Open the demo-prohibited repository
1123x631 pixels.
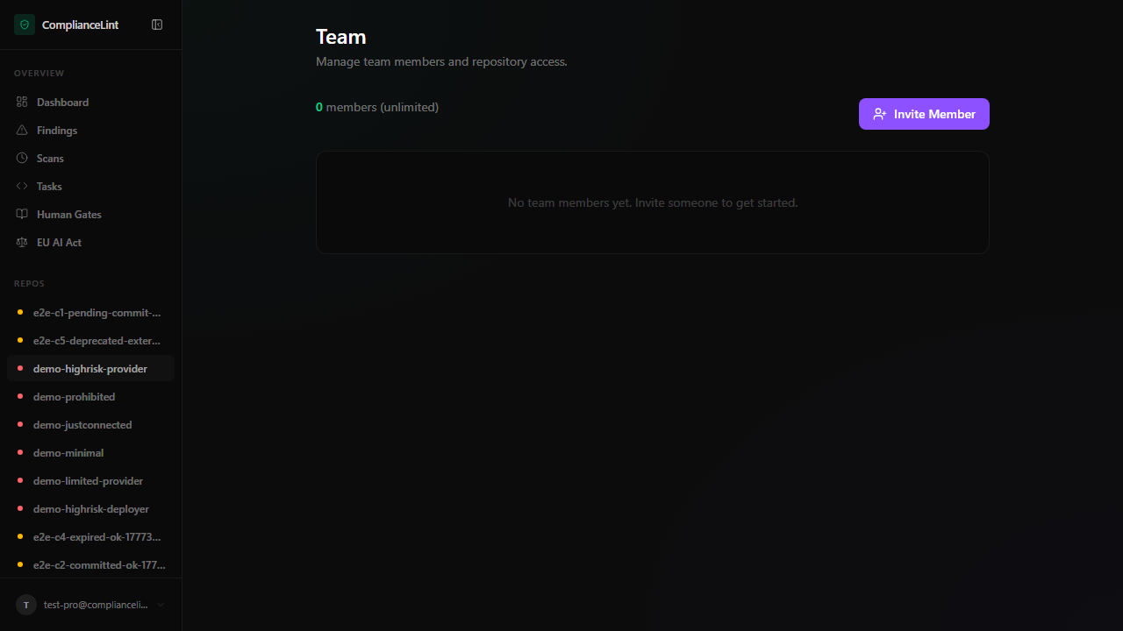[75, 397]
